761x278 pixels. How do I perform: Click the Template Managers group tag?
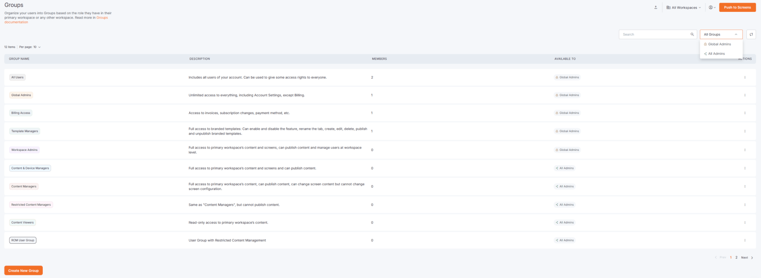click(25, 131)
